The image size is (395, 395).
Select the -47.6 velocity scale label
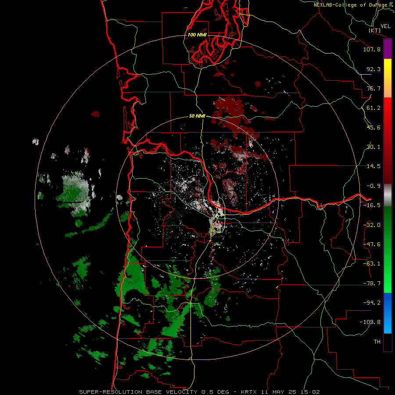pyautogui.click(x=372, y=244)
